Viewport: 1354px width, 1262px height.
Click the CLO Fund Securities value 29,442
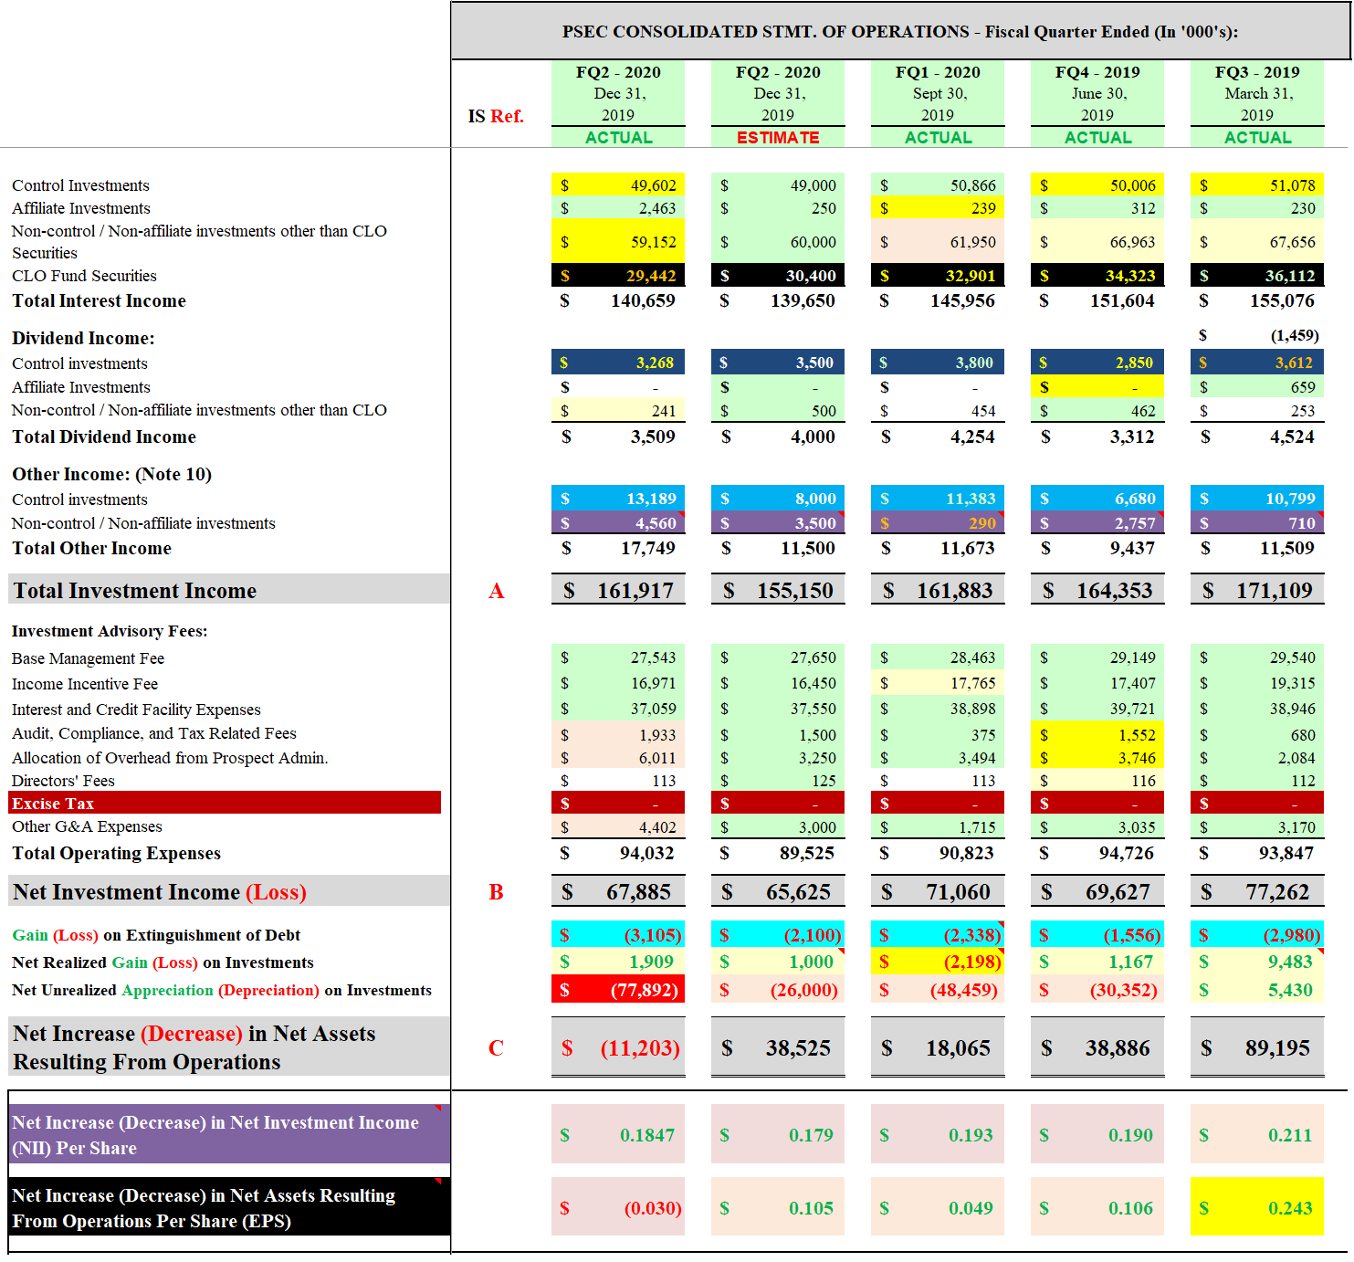tap(651, 276)
